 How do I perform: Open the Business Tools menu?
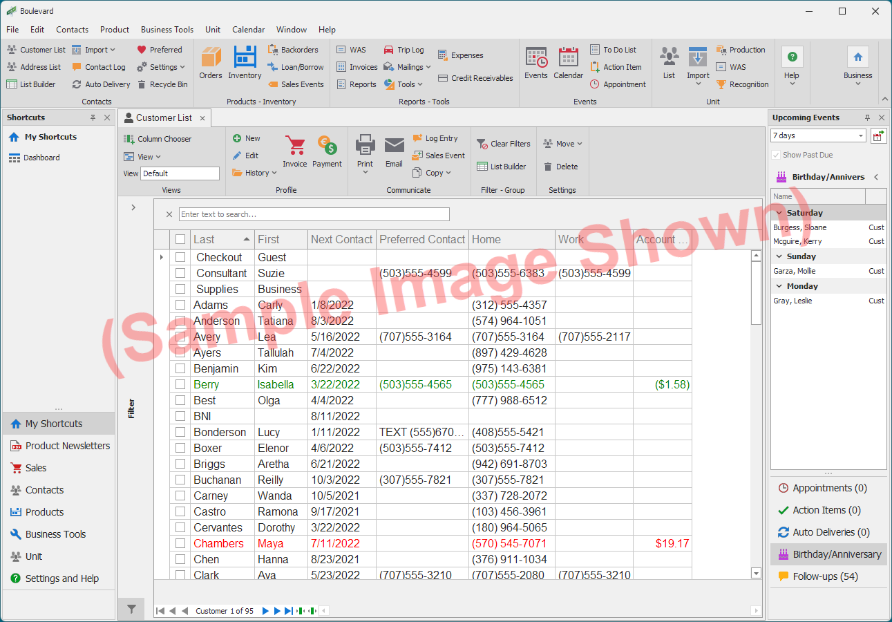[x=167, y=30]
